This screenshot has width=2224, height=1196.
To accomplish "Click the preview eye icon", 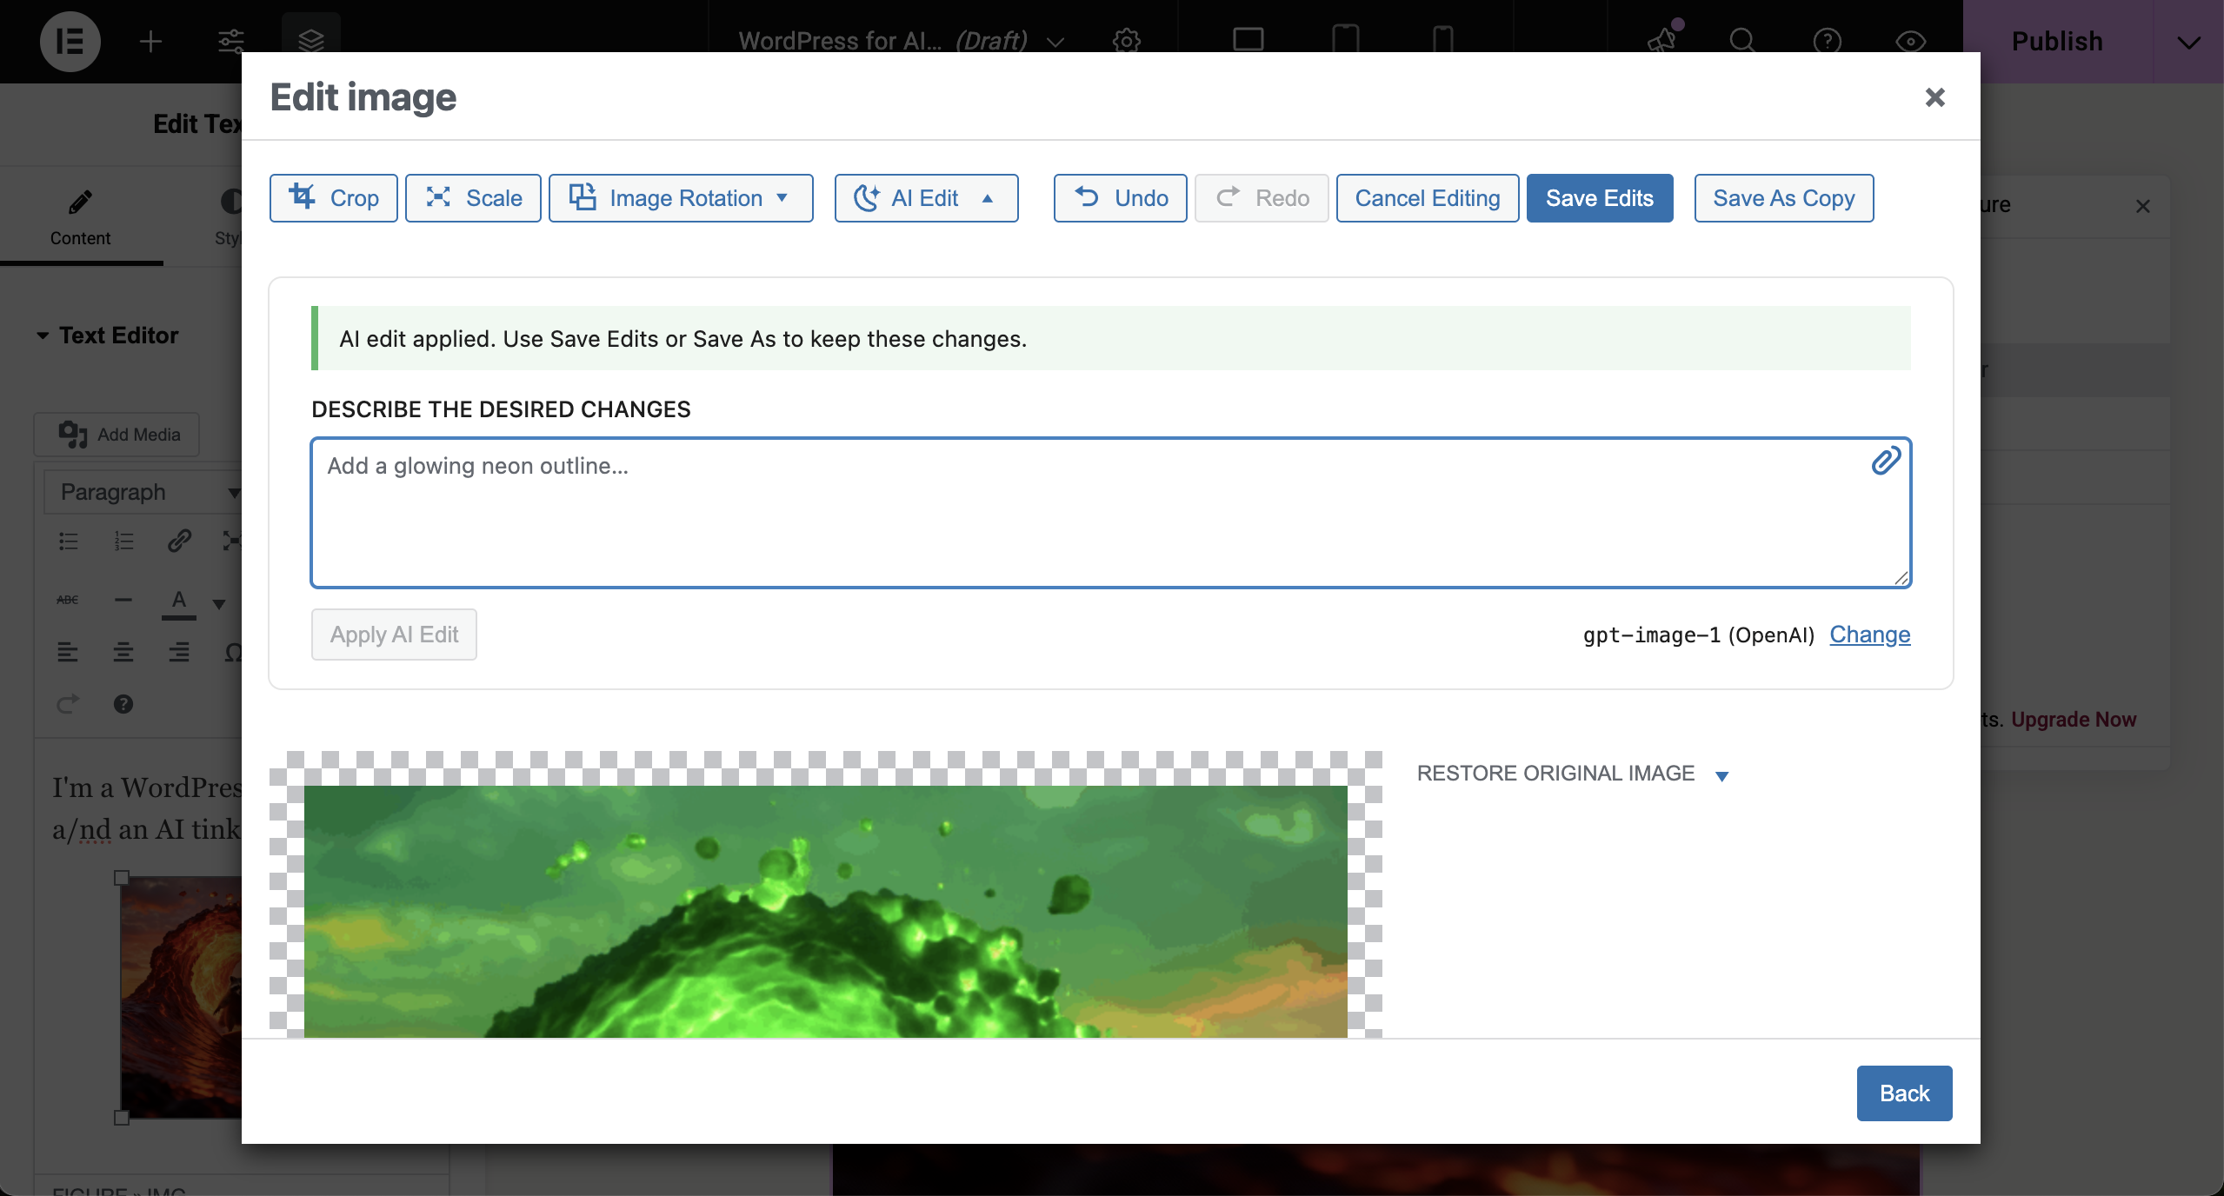I will pyautogui.click(x=1910, y=41).
